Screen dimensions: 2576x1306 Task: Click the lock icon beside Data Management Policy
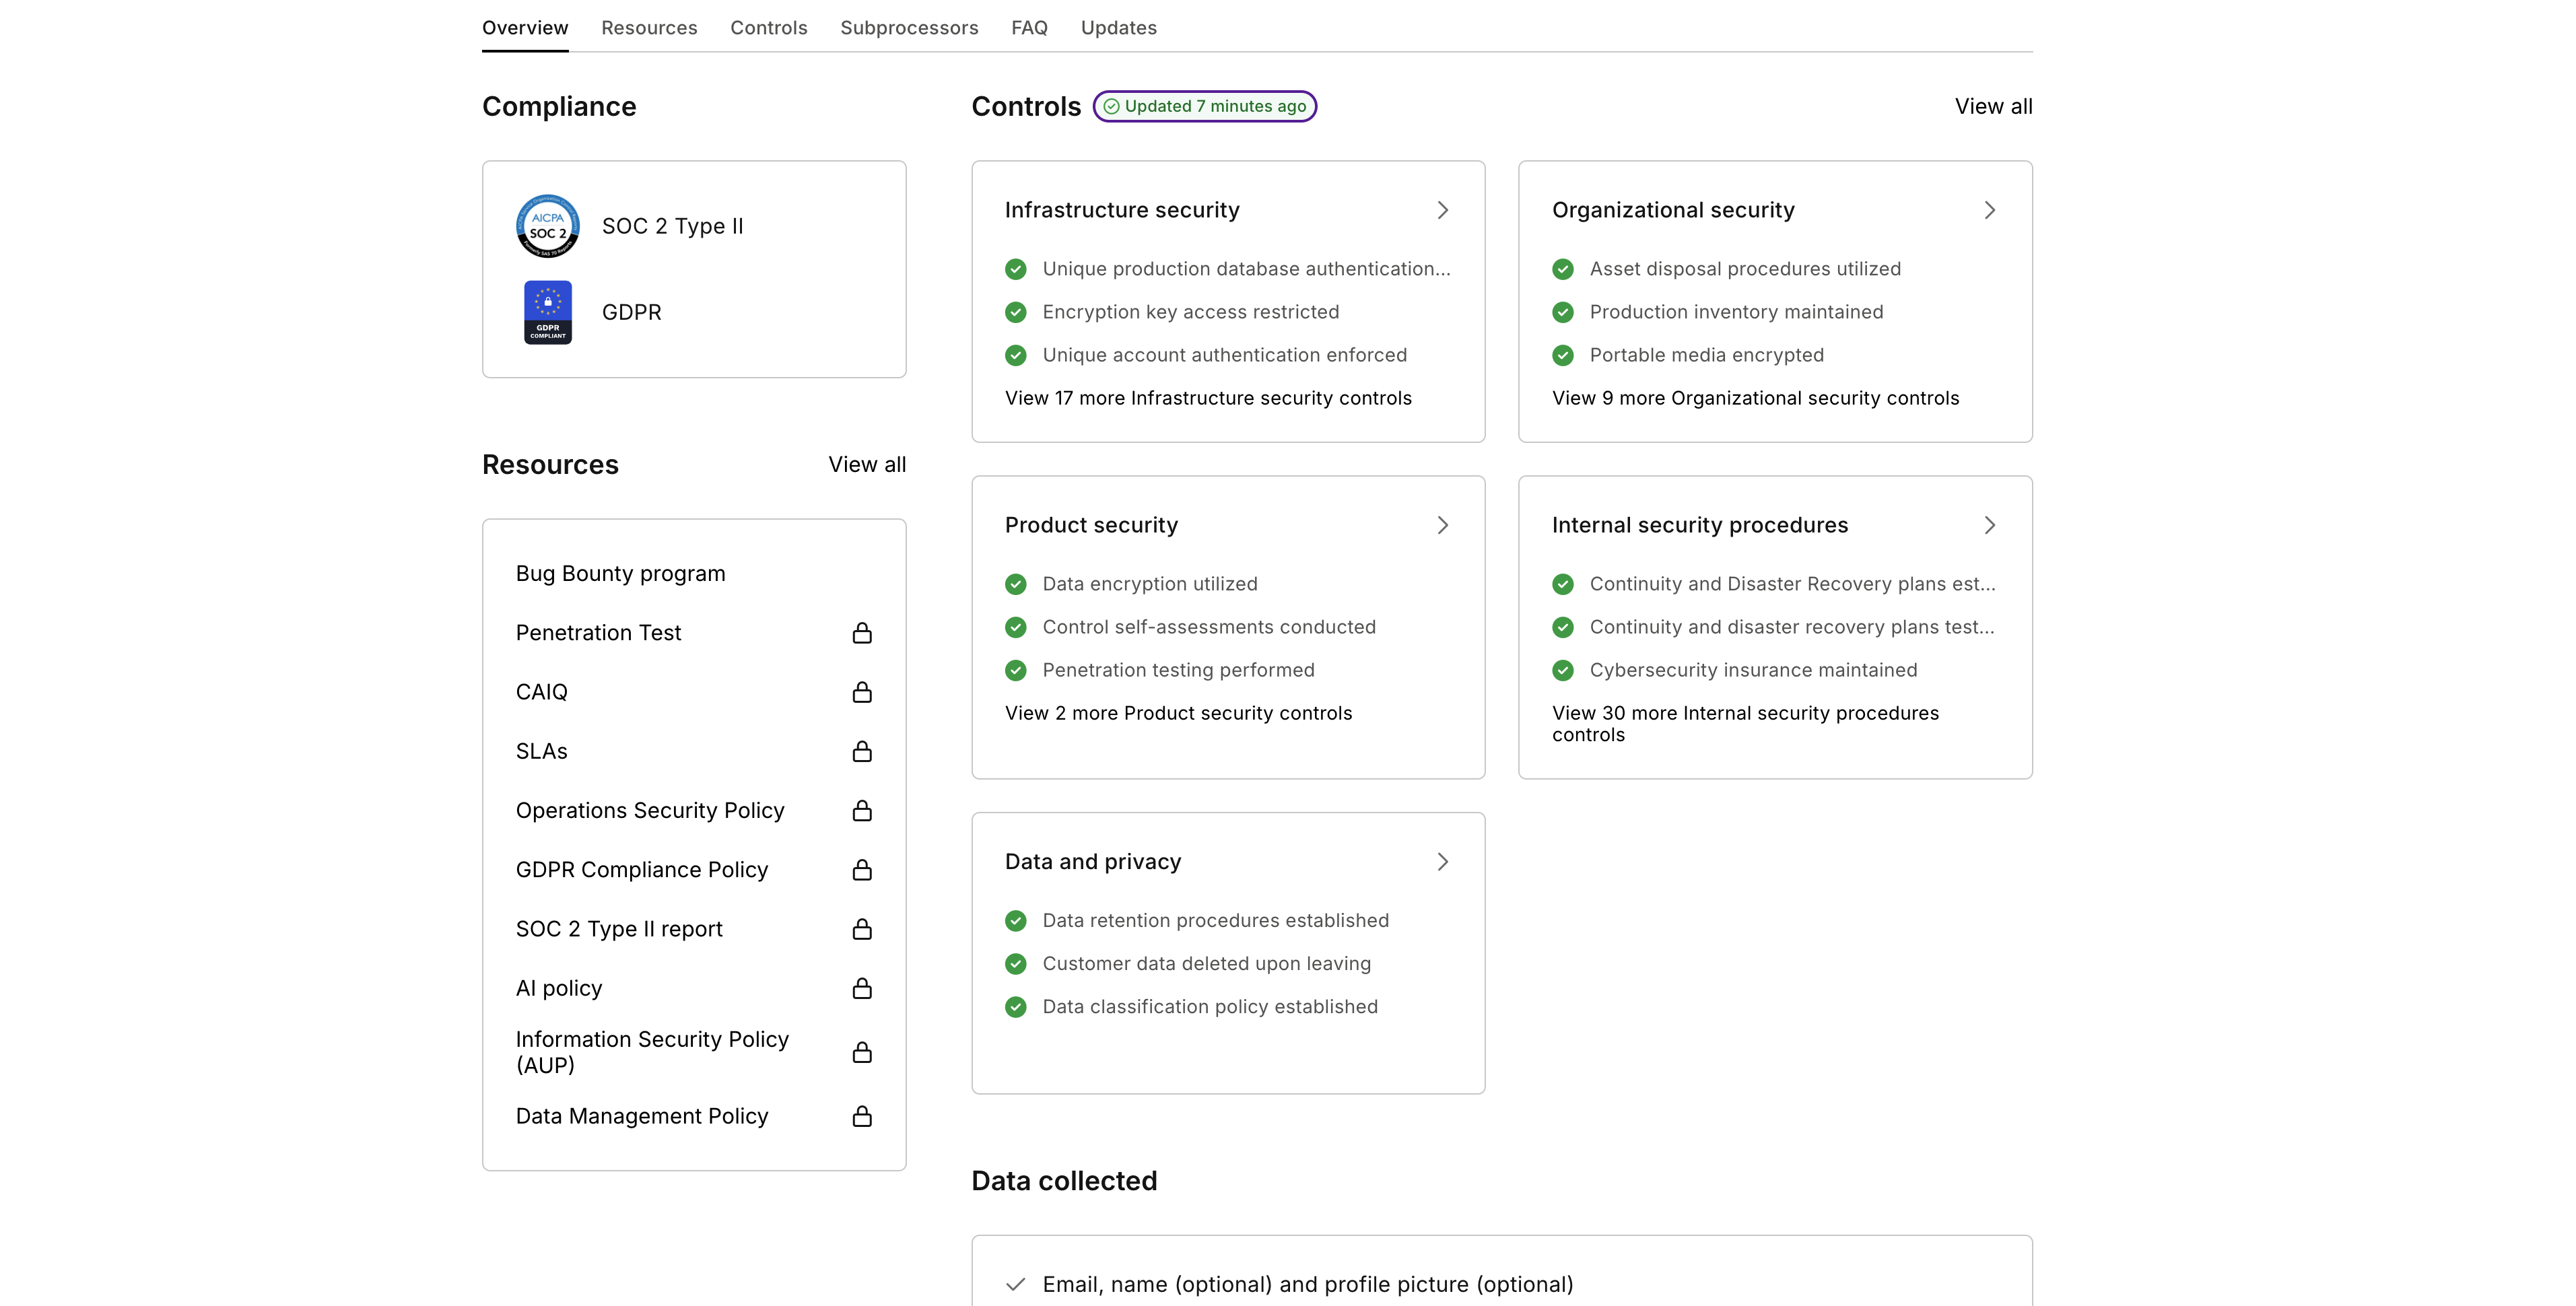[x=862, y=1116]
